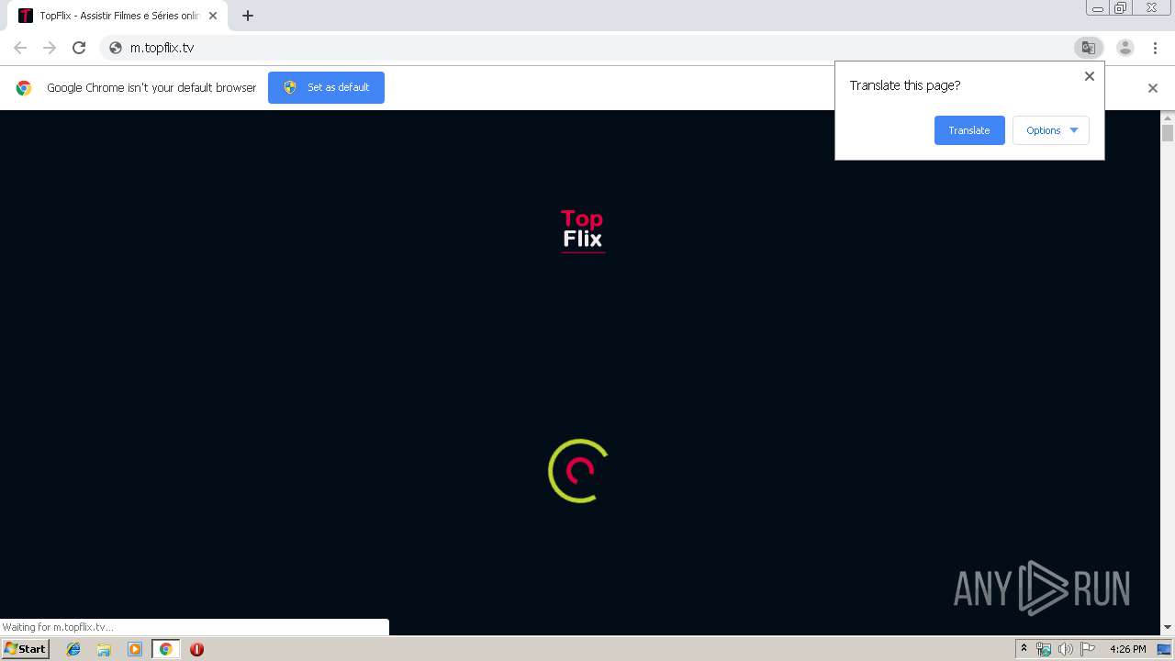Open Windows Media Player in taskbar
Image resolution: width=1175 pixels, height=661 pixels.
pos(134,649)
